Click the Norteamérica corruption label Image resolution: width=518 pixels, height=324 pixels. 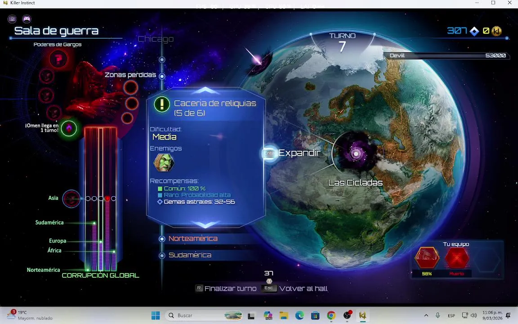43,270
